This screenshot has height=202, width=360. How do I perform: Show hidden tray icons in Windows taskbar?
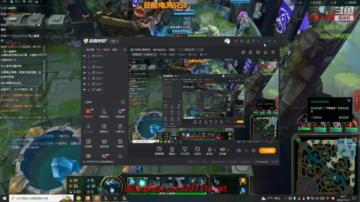pyautogui.click(x=285, y=198)
